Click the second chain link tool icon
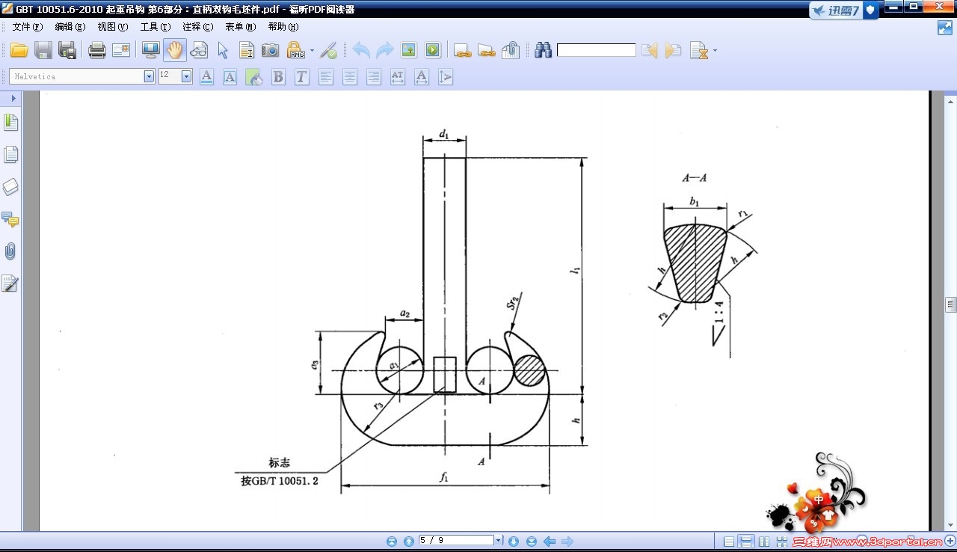 point(487,50)
